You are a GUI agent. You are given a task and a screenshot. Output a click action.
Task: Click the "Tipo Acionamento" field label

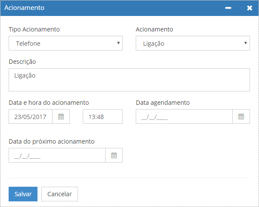pos(34,29)
